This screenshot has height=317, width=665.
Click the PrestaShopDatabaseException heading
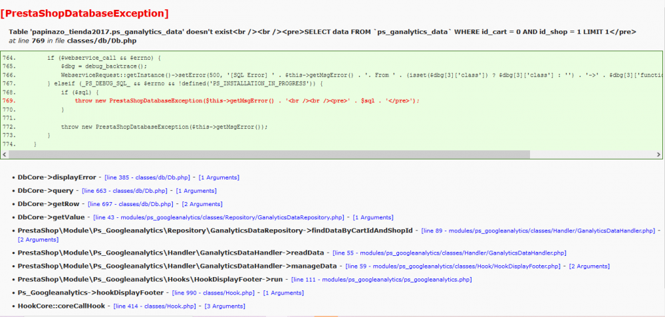pyautogui.click(x=85, y=13)
